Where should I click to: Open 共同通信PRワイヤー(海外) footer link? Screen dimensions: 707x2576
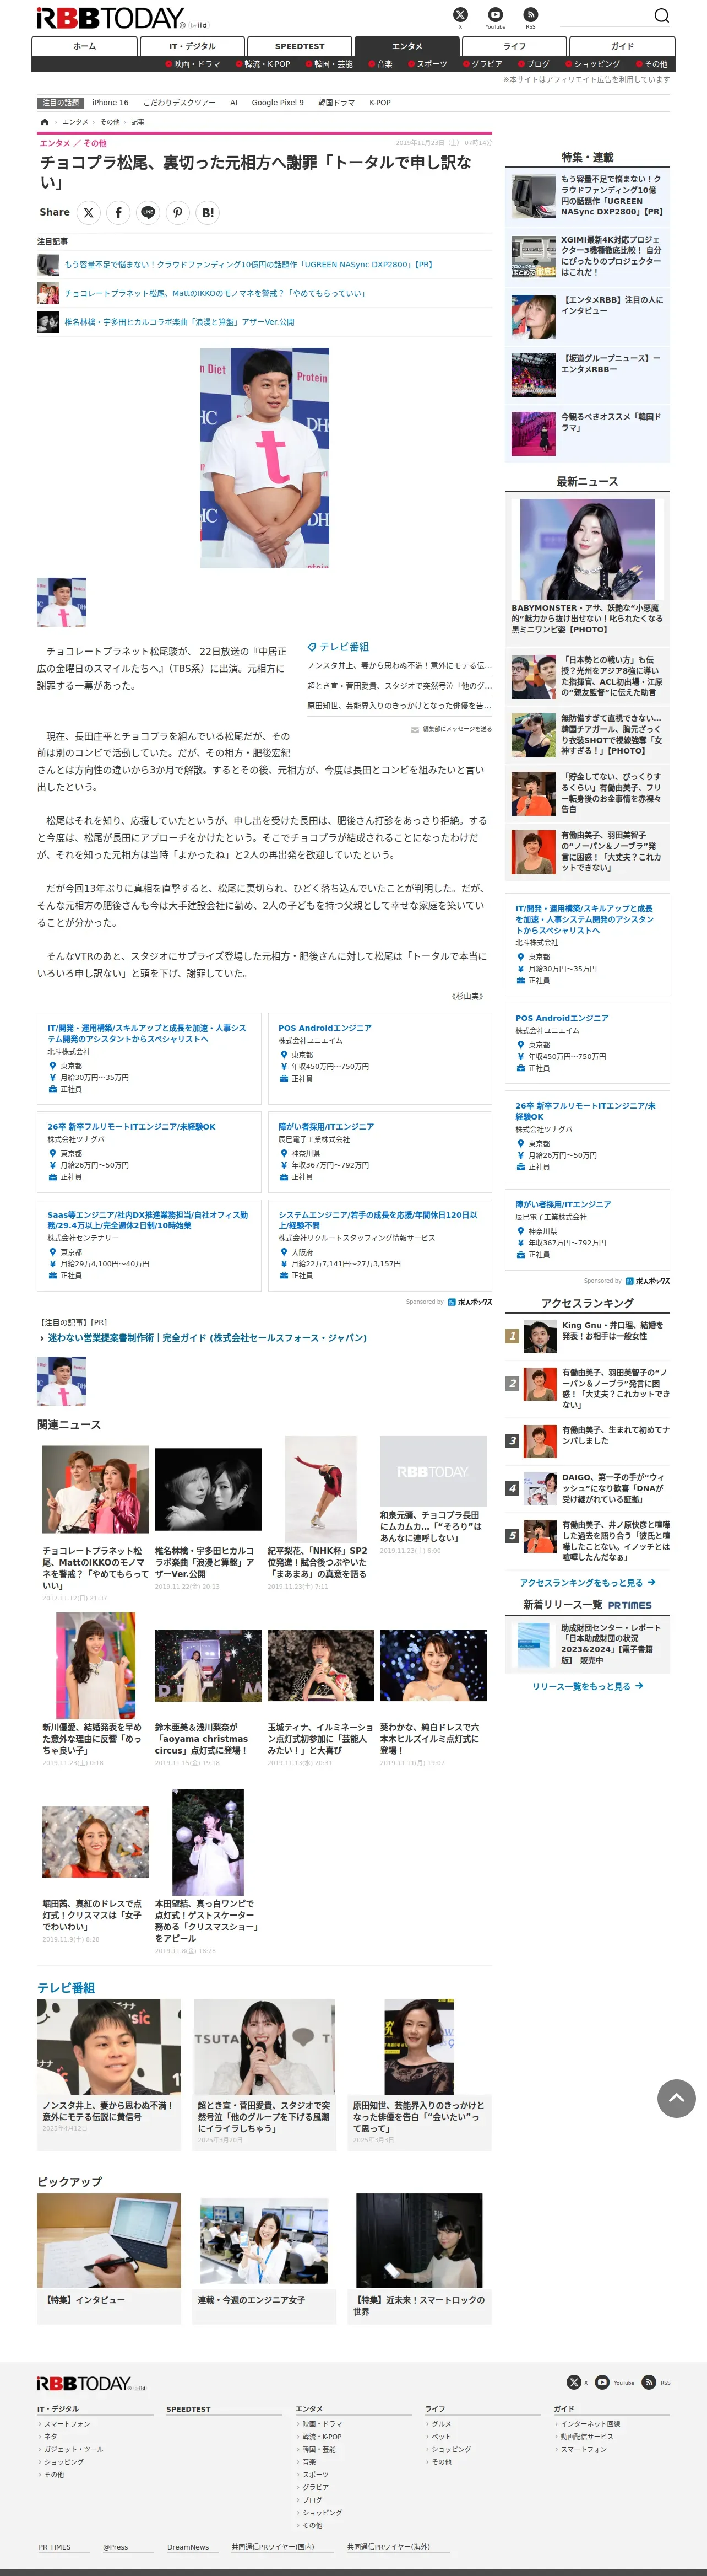coord(388,2547)
